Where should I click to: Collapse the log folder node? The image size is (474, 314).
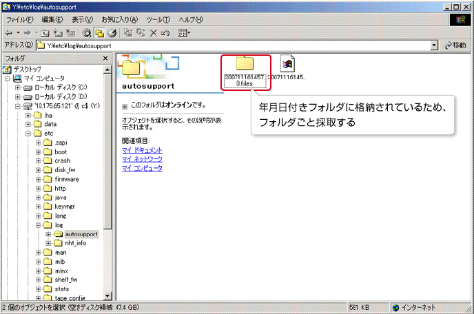[x=39, y=225]
